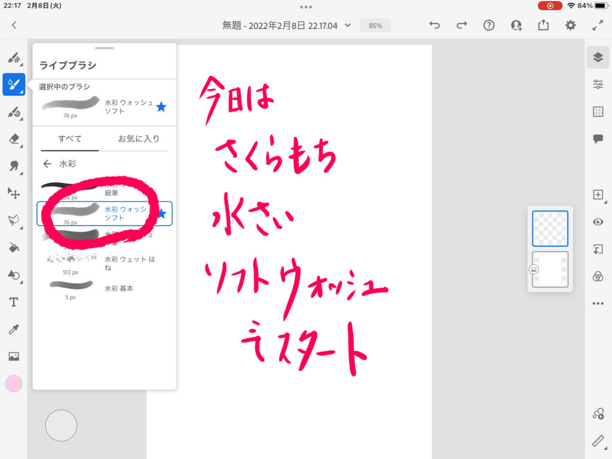Go back from 水彩 brush category
Screen dimensions: 612x459
(x=47, y=163)
